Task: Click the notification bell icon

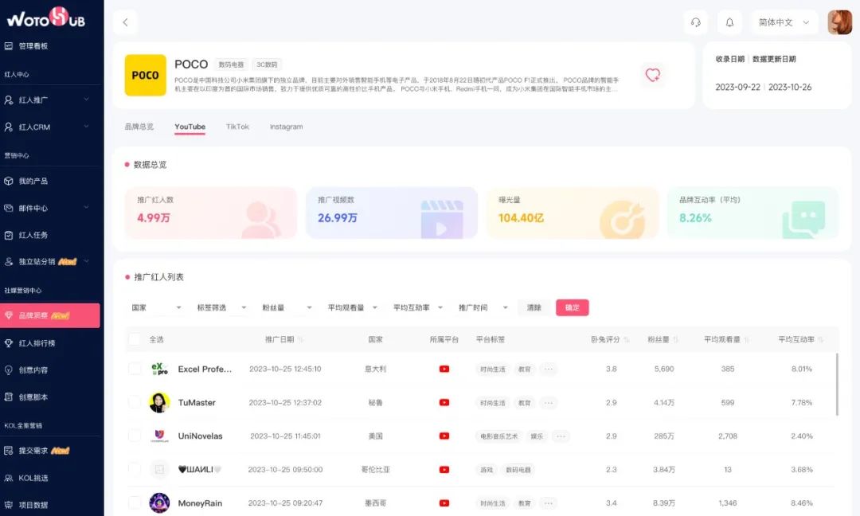Action: [x=729, y=21]
